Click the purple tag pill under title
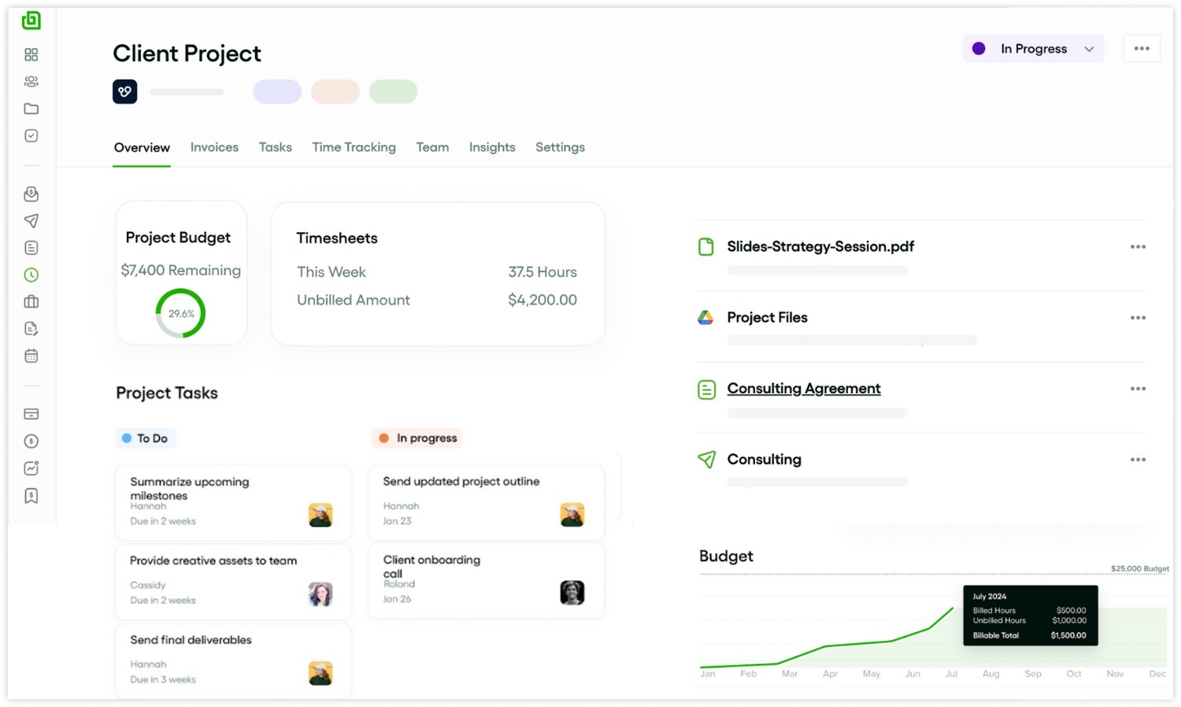Viewport: 1181px width, 707px height. point(277,92)
